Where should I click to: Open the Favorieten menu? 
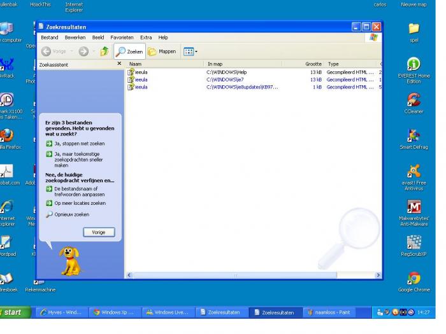coord(122,38)
